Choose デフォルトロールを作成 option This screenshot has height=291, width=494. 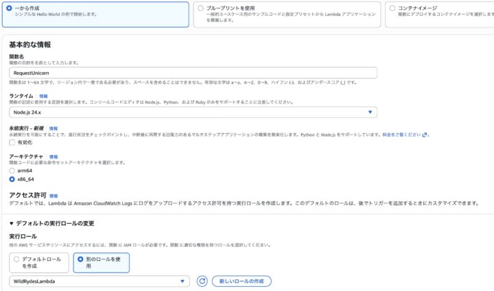pyautogui.click(x=16, y=260)
